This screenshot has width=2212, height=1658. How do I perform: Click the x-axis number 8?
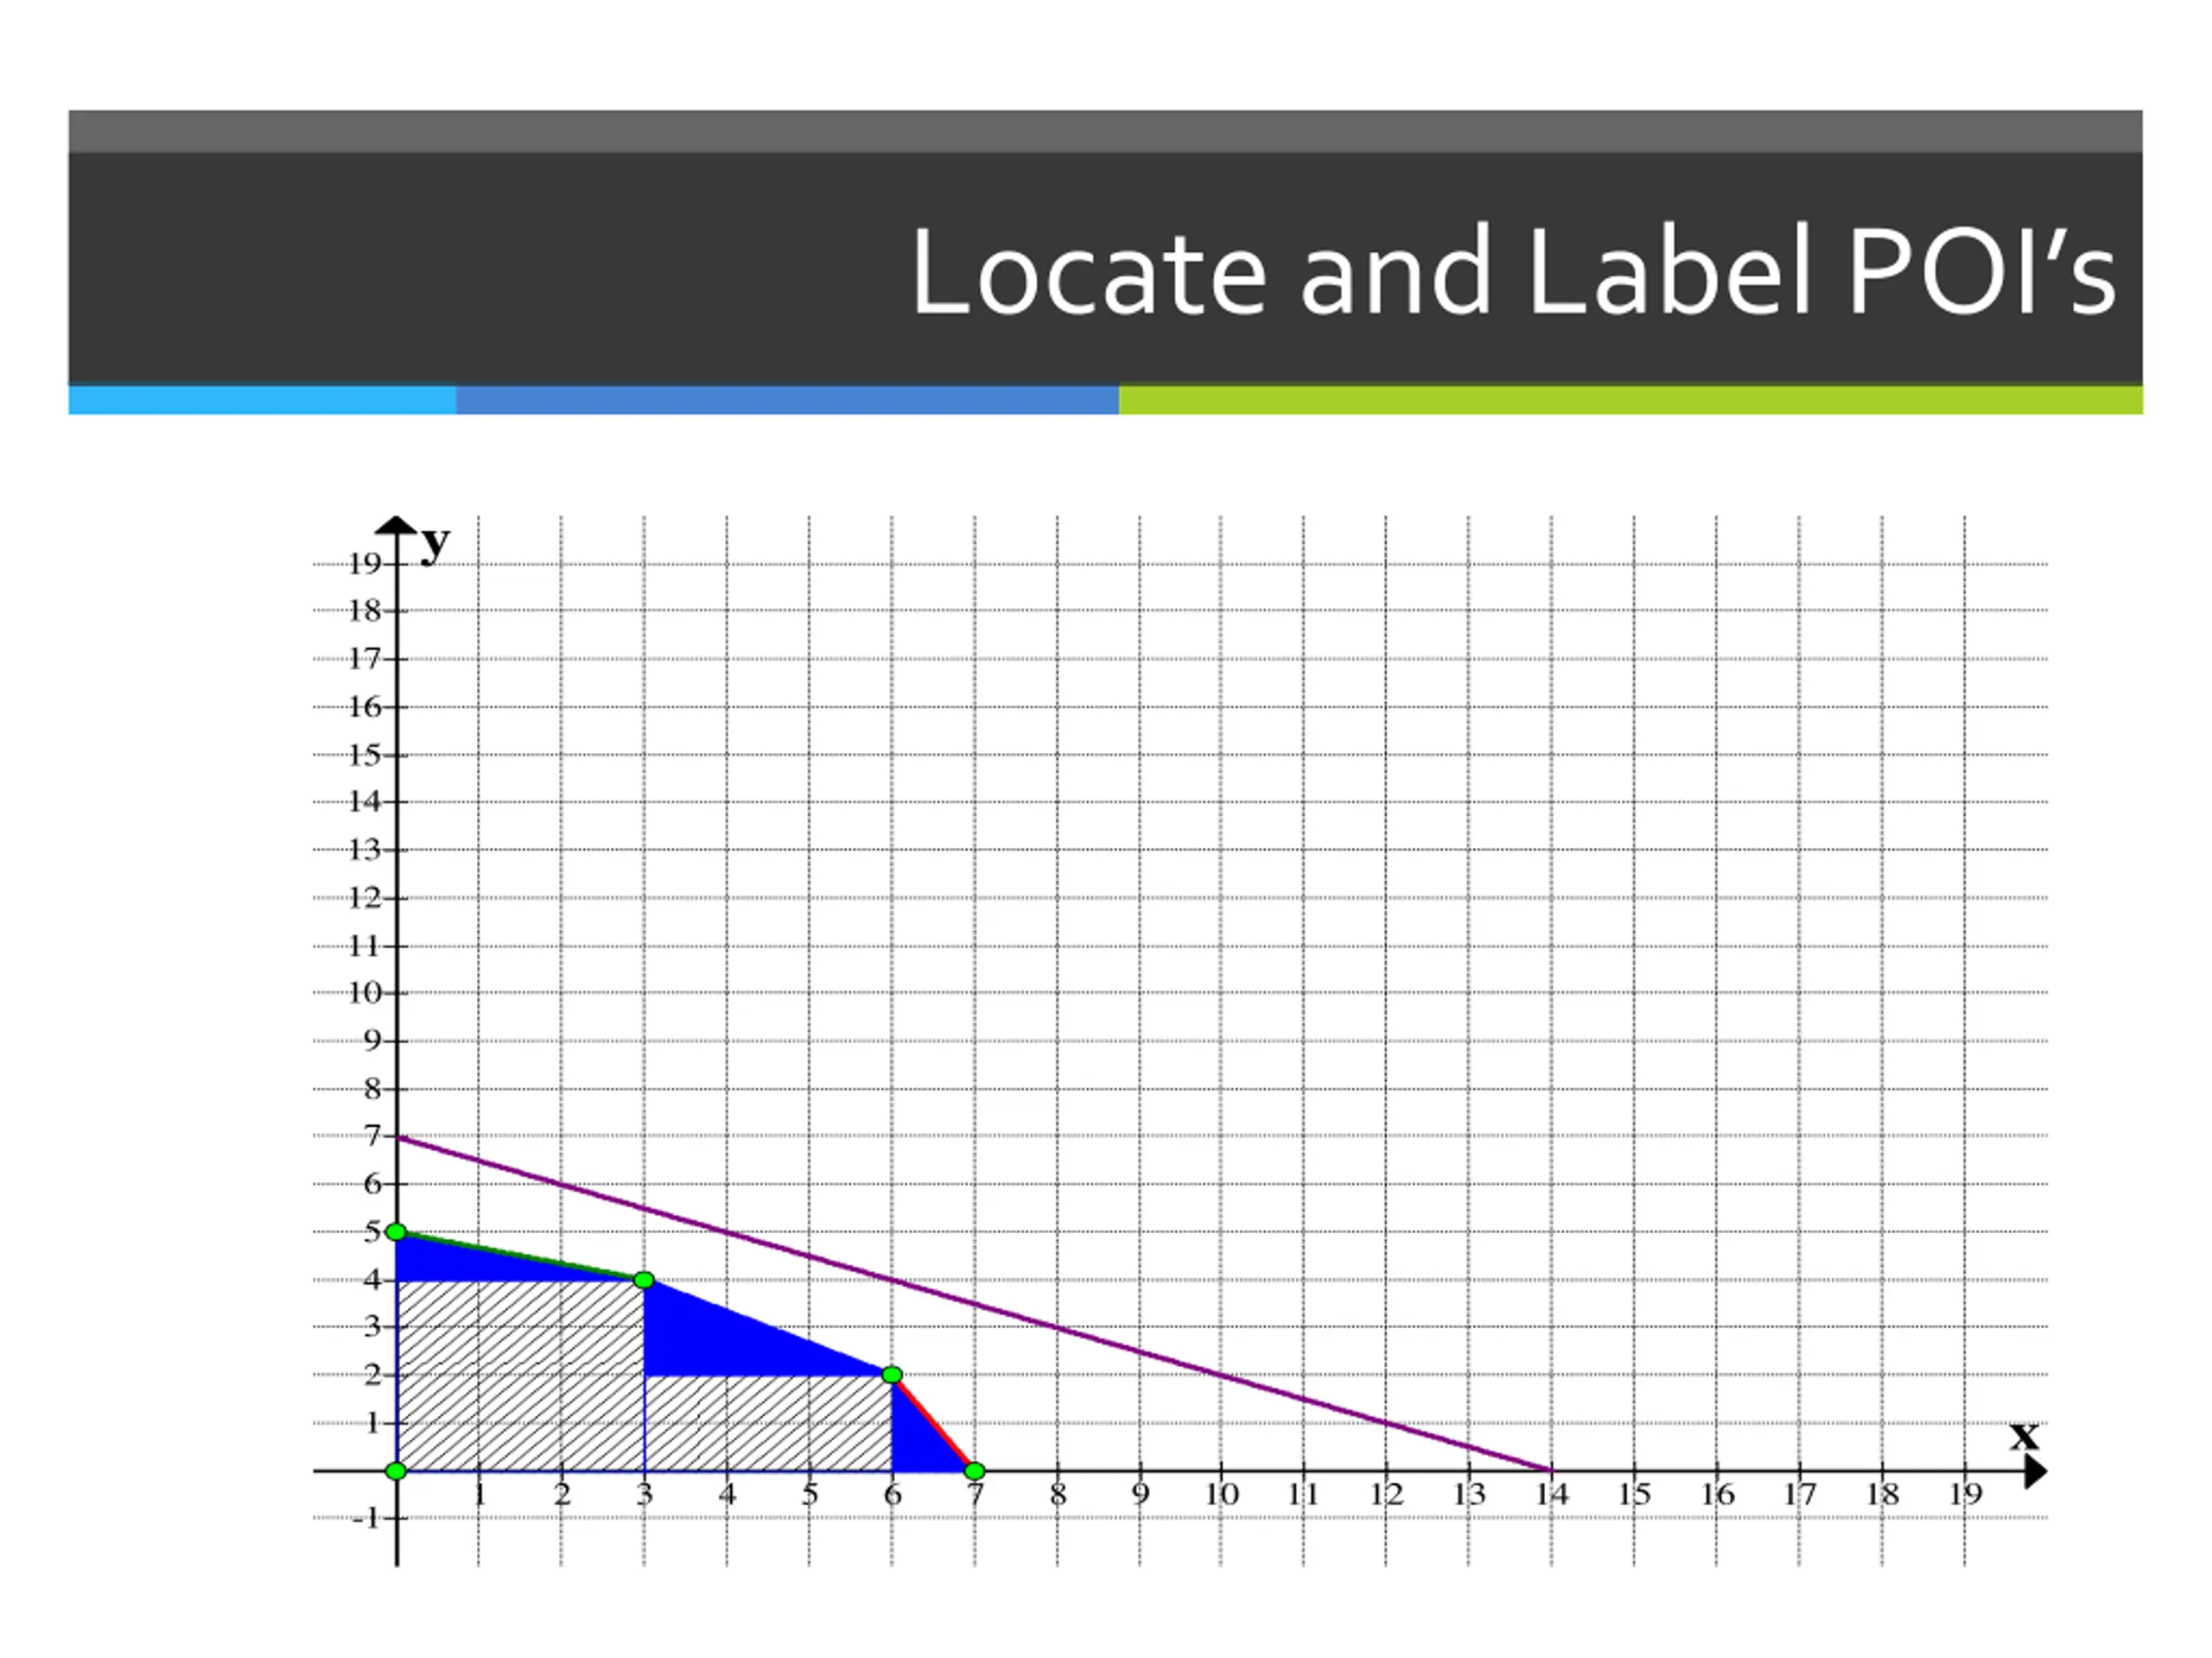click(x=1058, y=1495)
